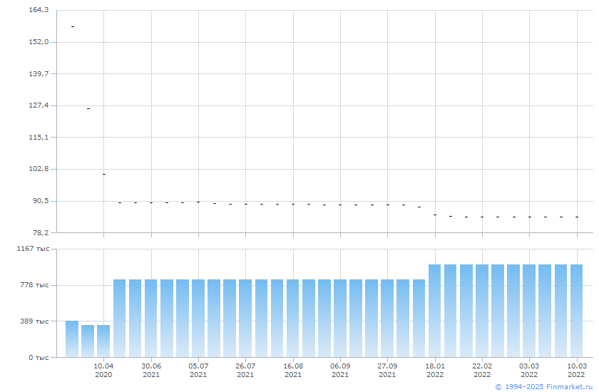Click the volume bar above 27.09 2021
The height and width of the screenshot is (392, 599).
point(387,318)
